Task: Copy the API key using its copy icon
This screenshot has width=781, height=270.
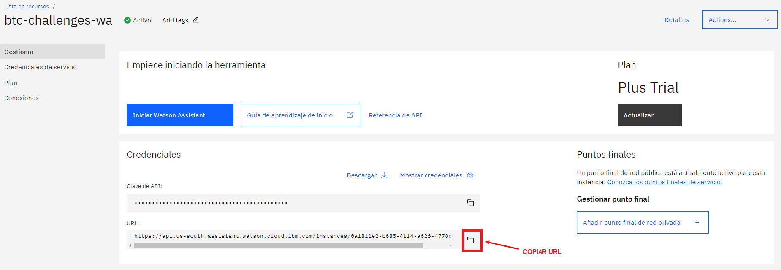Action: pos(470,203)
